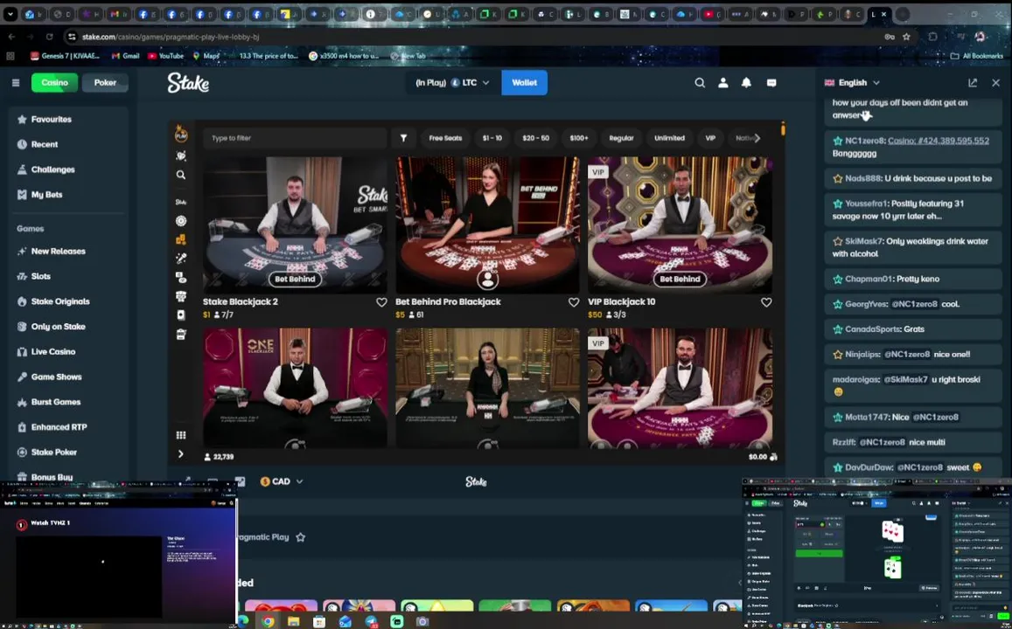Image resolution: width=1012 pixels, height=629 pixels.
Task: Open Stake Originals in the sidebar
Action: click(68, 301)
